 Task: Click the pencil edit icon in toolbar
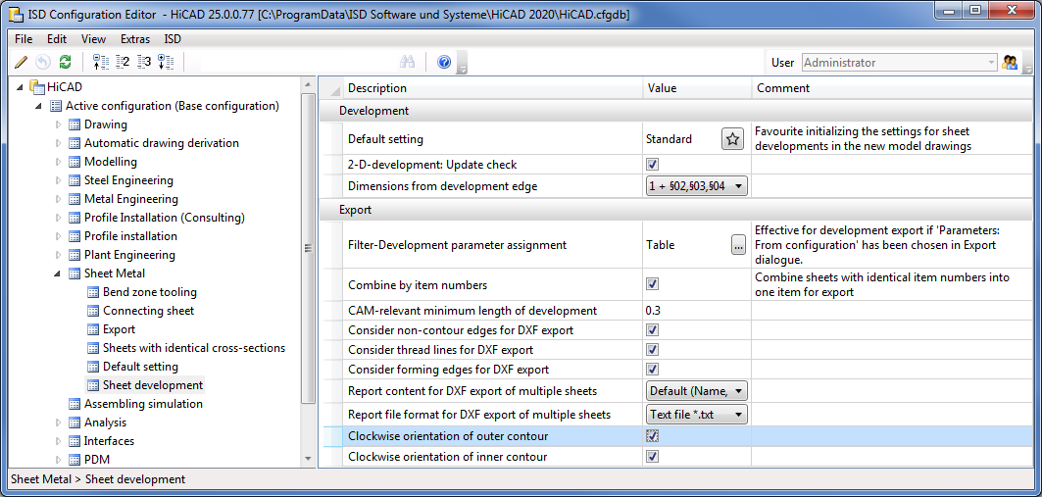pyautogui.click(x=21, y=63)
